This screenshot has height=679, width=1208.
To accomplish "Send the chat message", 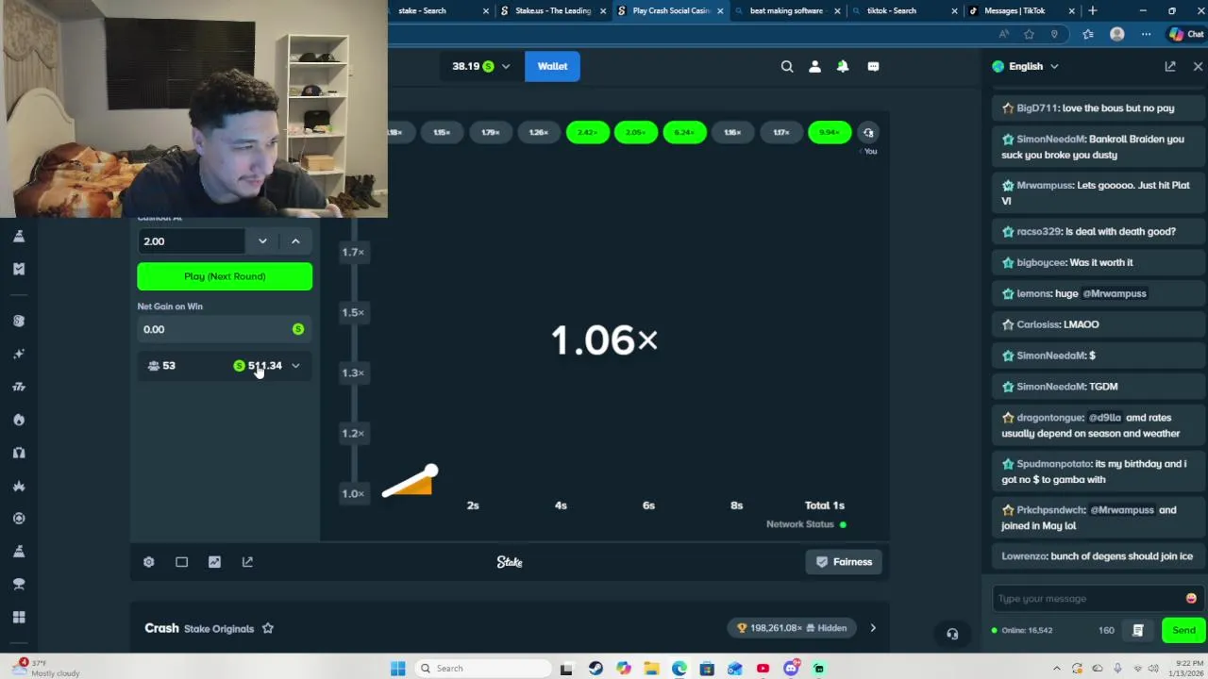I will (1183, 630).
